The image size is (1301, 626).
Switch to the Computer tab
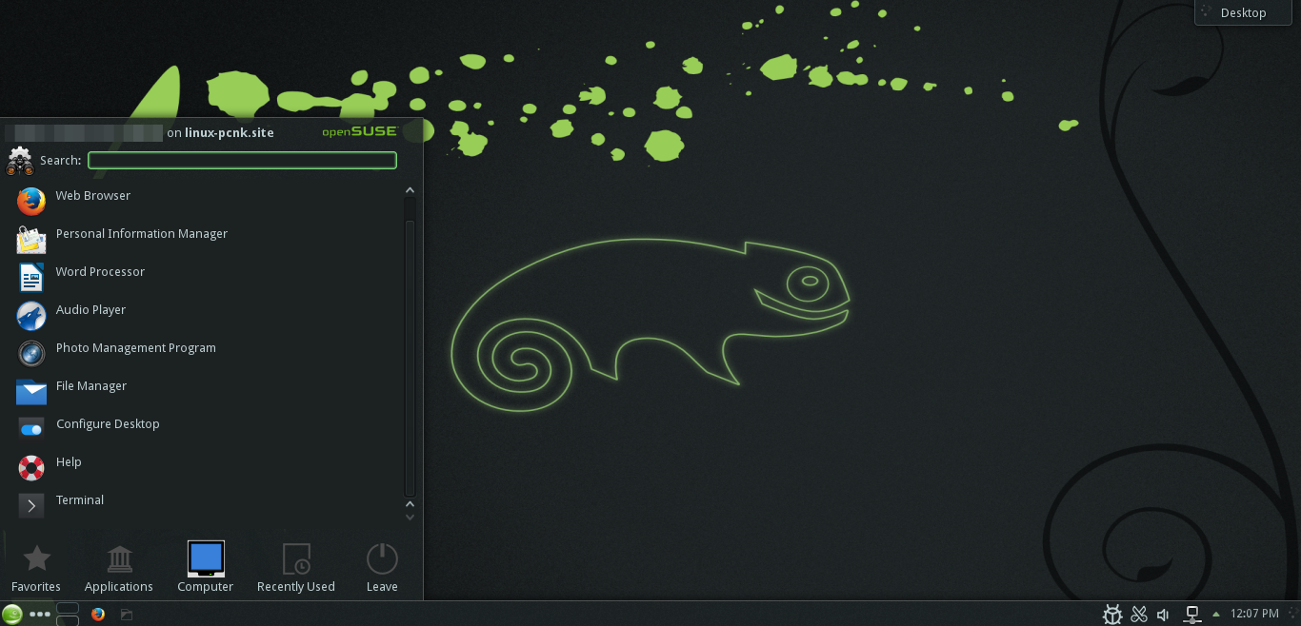pyautogui.click(x=206, y=568)
